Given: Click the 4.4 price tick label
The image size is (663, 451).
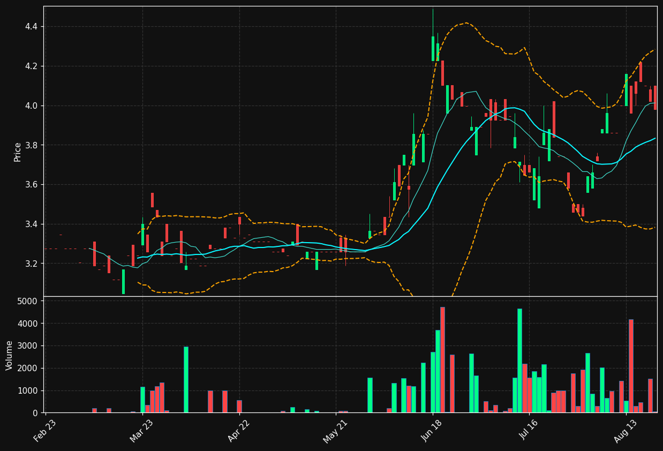Looking at the screenshot, I should coord(31,27).
